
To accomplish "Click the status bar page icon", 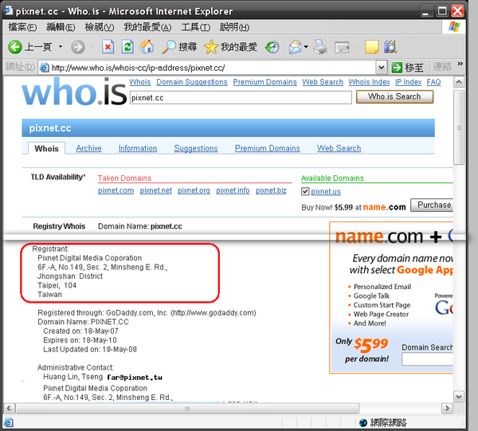I will click(x=8, y=422).
